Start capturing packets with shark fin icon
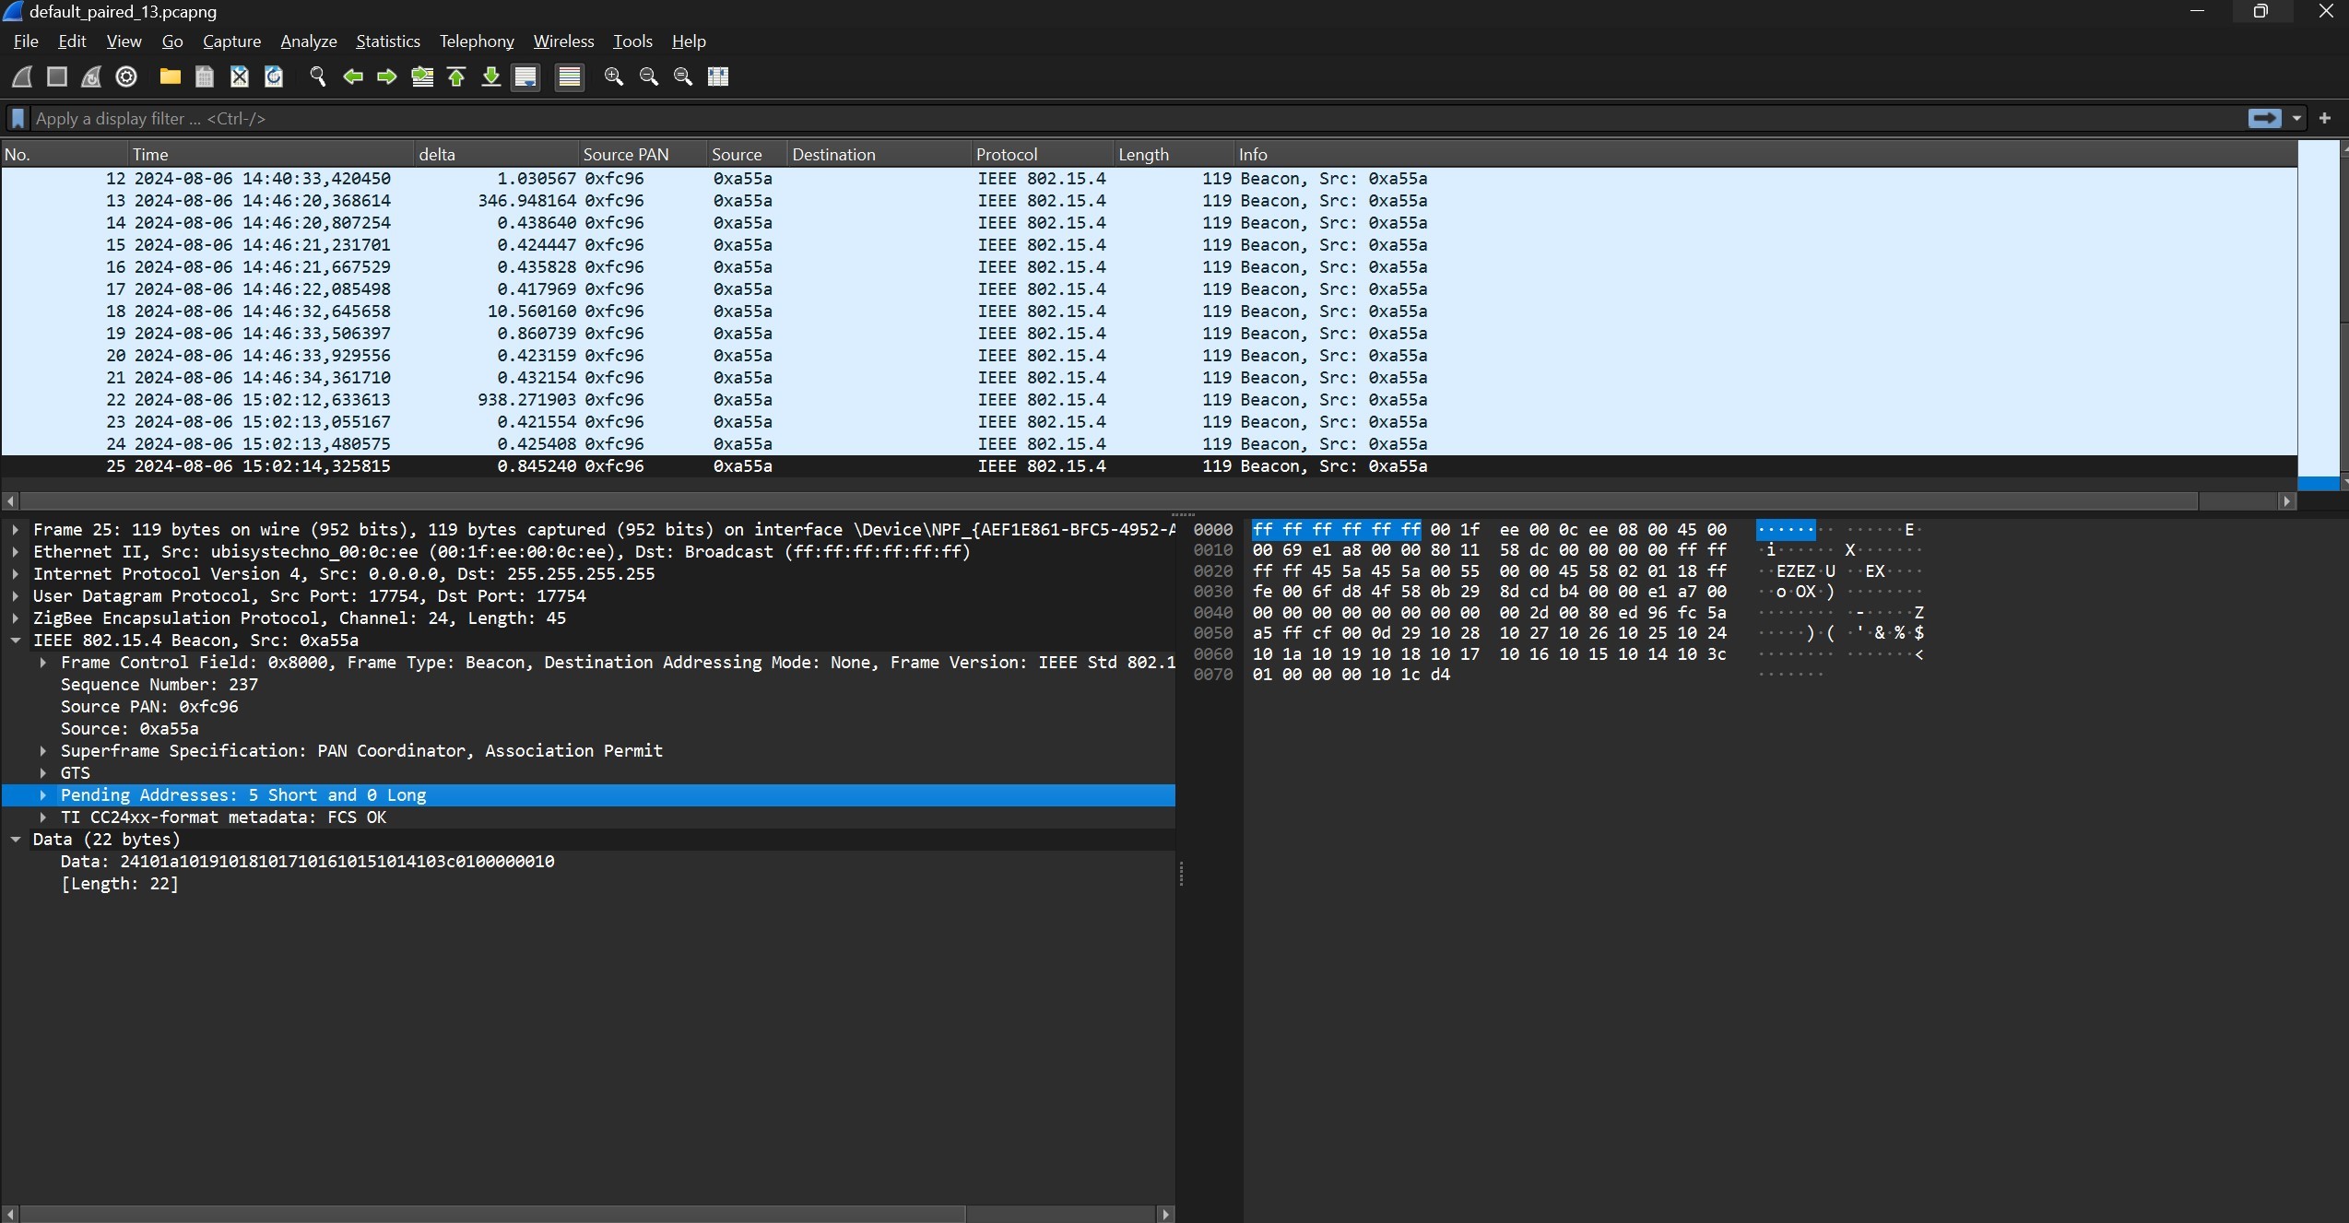2349x1223 pixels. click(x=22, y=76)
